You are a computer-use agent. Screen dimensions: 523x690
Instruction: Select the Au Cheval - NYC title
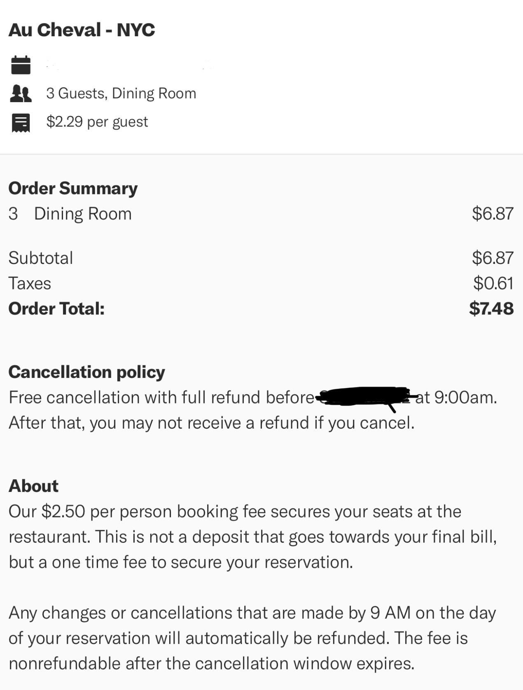coord(82,30)
